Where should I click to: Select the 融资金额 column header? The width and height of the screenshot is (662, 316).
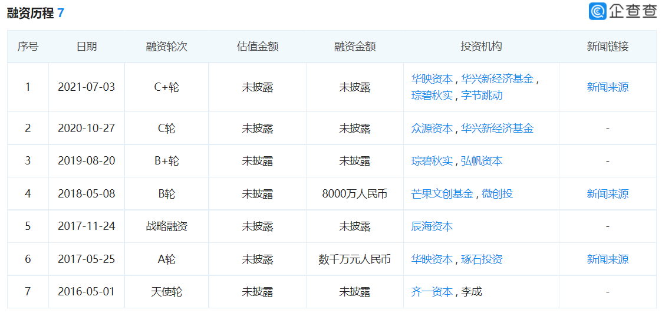(355, 47)
